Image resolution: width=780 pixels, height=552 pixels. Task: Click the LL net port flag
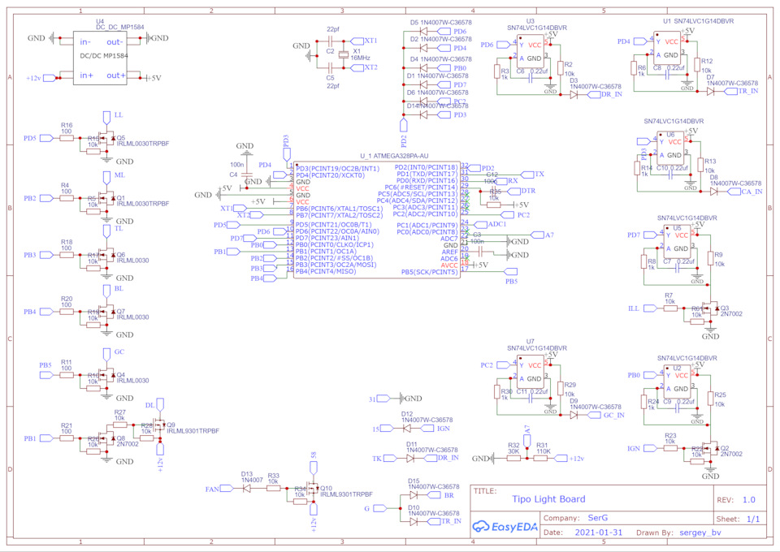click(x=106, y=118)
